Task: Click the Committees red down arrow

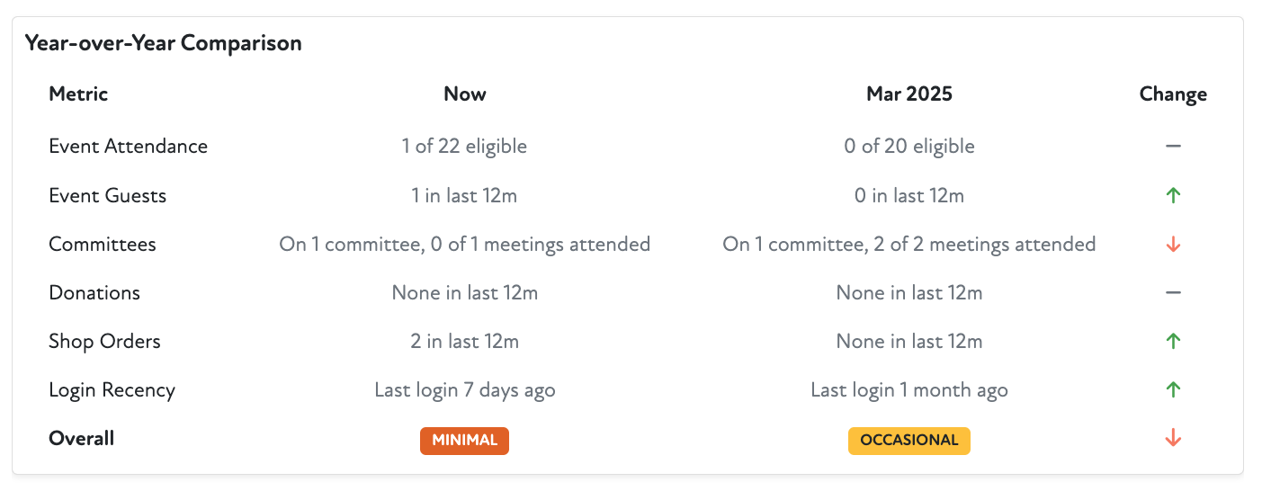Action: coord(1172,244)
